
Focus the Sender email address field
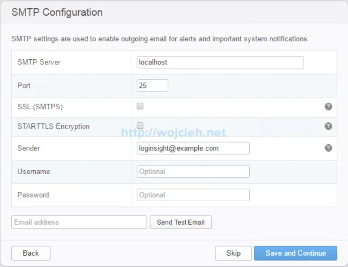(x=193, y=148)
